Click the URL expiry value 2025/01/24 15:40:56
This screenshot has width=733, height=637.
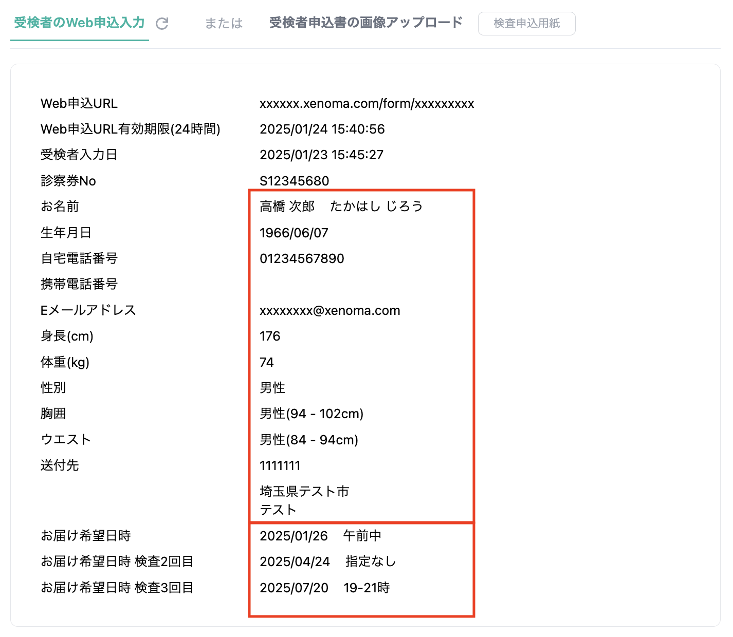(x=322, y=129)
